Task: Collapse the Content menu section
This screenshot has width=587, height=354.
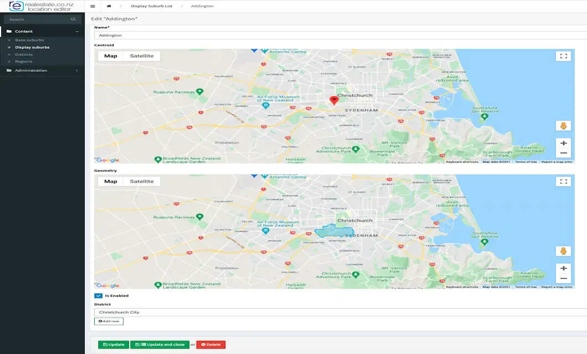Action: pyautogui.click(x=42, y=32)
